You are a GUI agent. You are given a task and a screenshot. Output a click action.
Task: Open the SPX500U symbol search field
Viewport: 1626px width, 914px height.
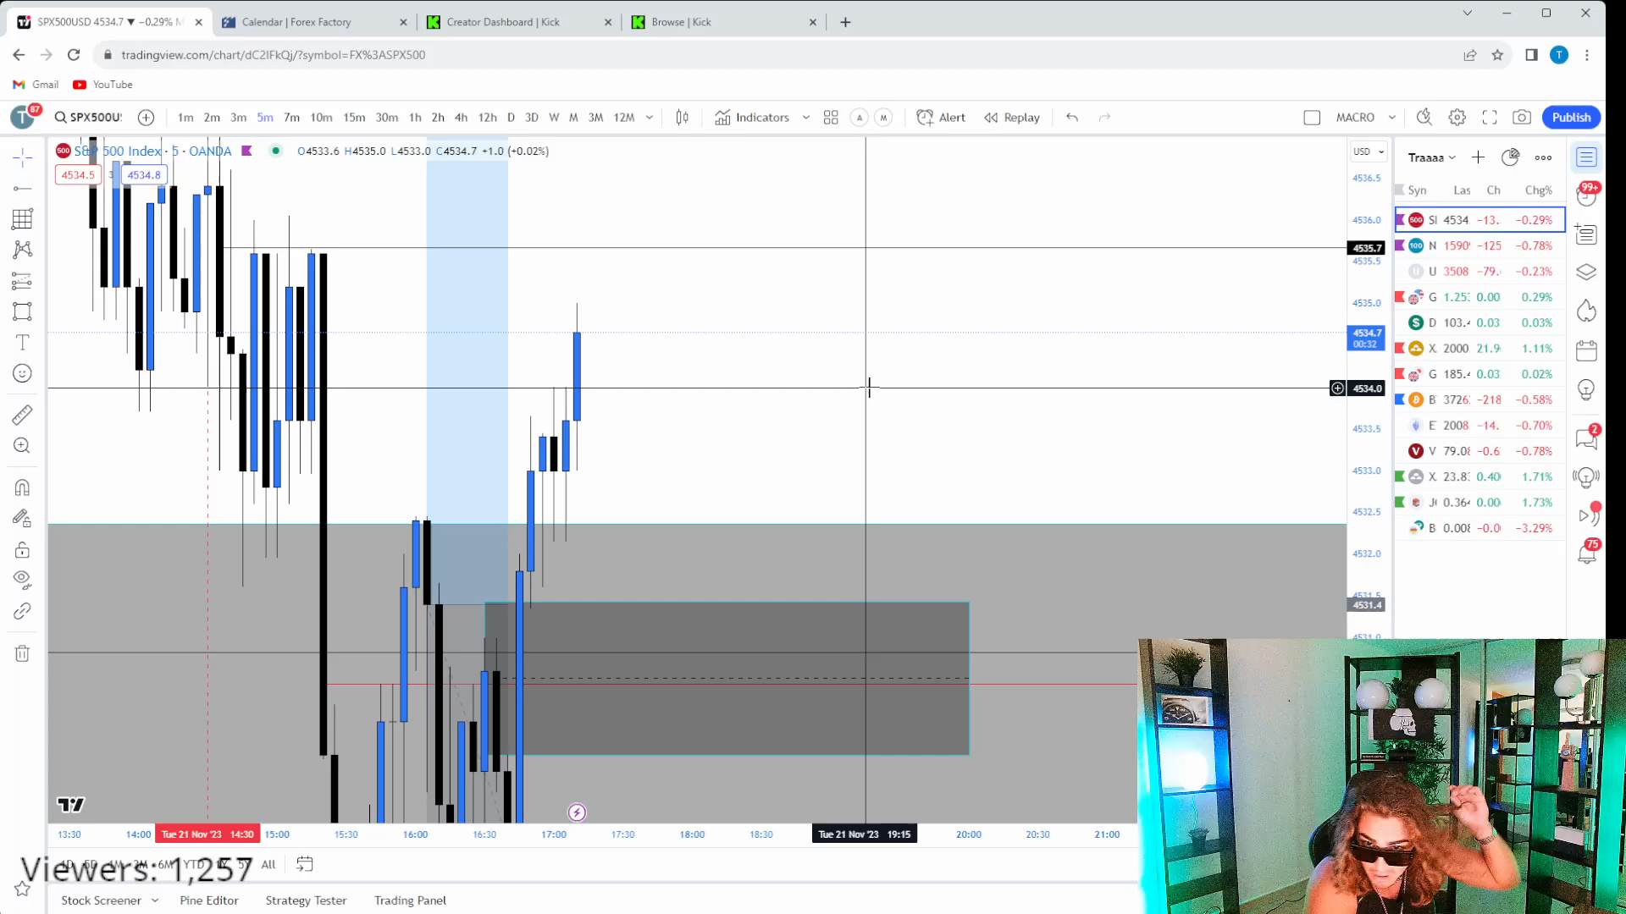(88, 118)
